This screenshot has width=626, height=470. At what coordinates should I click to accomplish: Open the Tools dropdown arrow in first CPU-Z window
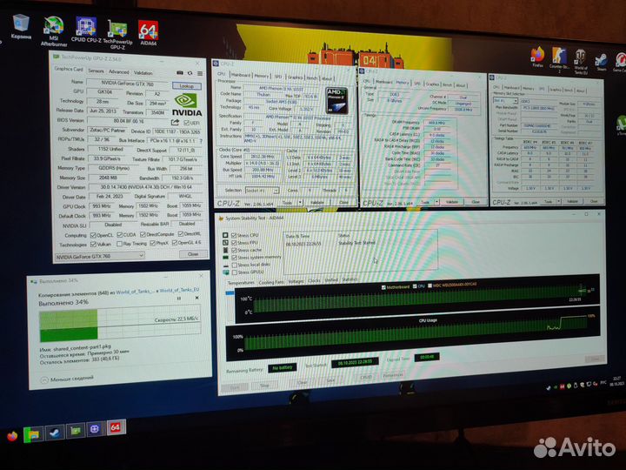[300, 203]
